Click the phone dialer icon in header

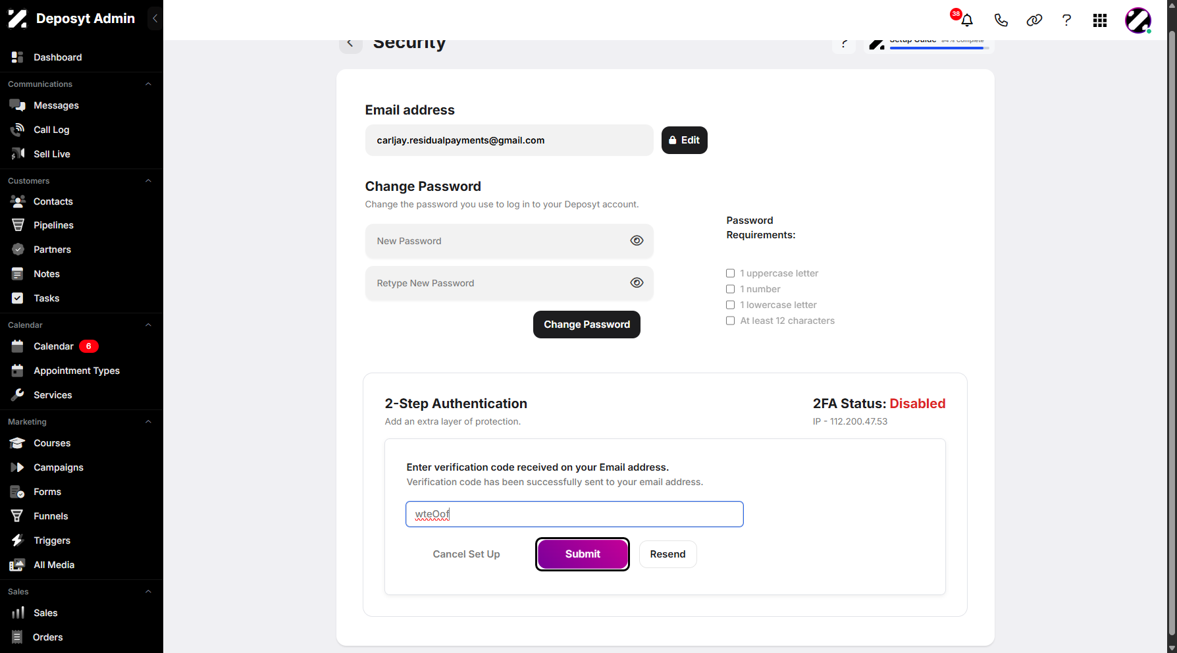point(1001,20)
